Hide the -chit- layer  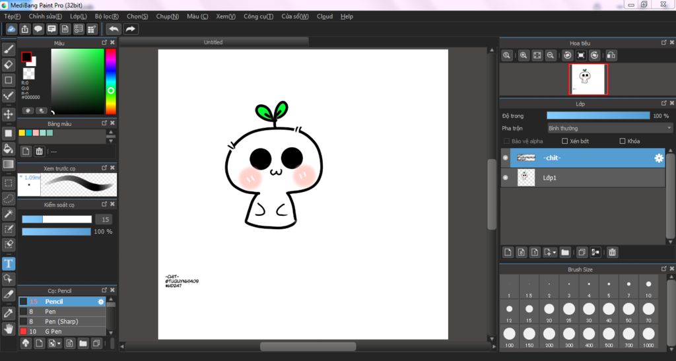coord(505,158)
